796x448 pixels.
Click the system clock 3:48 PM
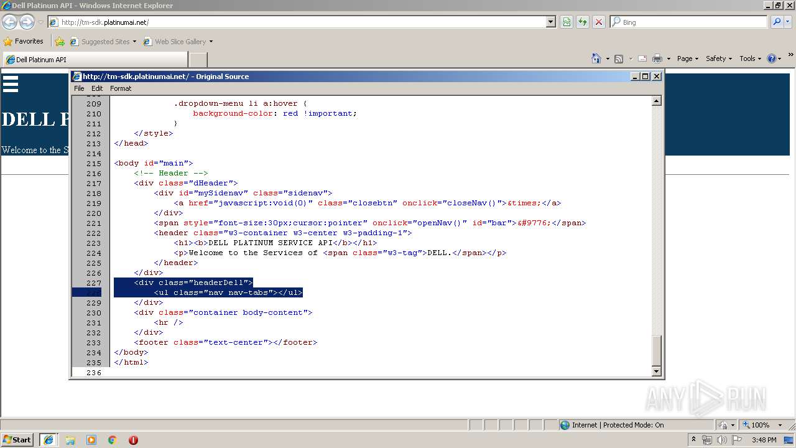[x=764, y=440]
